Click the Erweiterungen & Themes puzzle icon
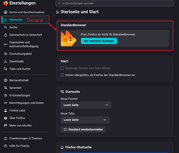 [x=5, y=138]
